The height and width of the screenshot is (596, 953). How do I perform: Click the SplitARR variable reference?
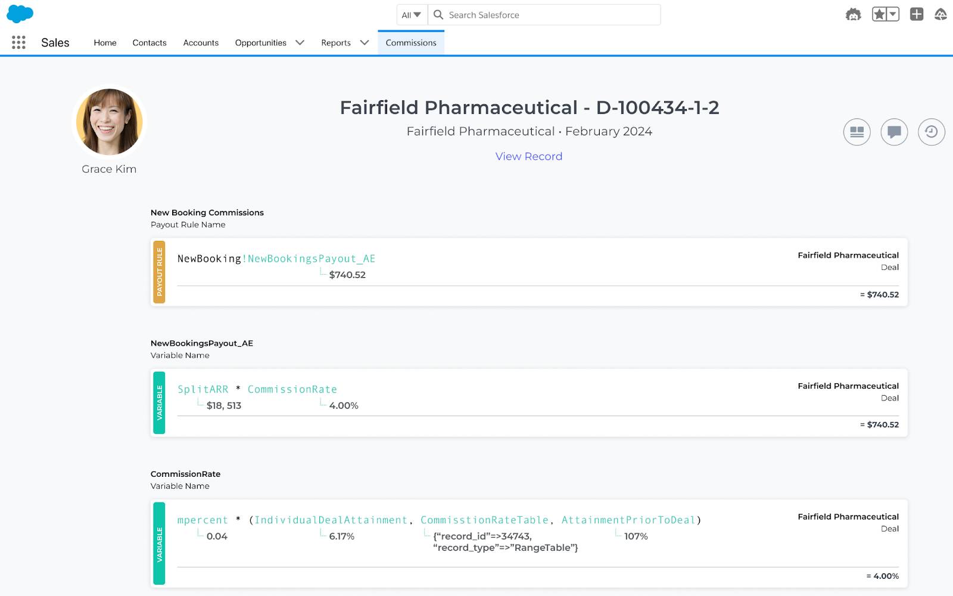pos(203,389)
